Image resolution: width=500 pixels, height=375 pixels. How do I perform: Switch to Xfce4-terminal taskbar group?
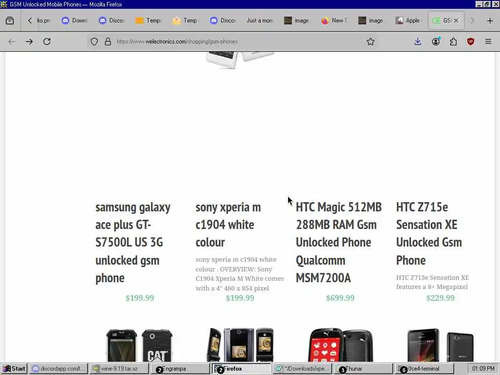(424, 369)
